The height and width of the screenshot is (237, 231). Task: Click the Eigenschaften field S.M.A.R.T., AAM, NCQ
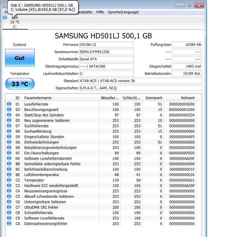141,88
